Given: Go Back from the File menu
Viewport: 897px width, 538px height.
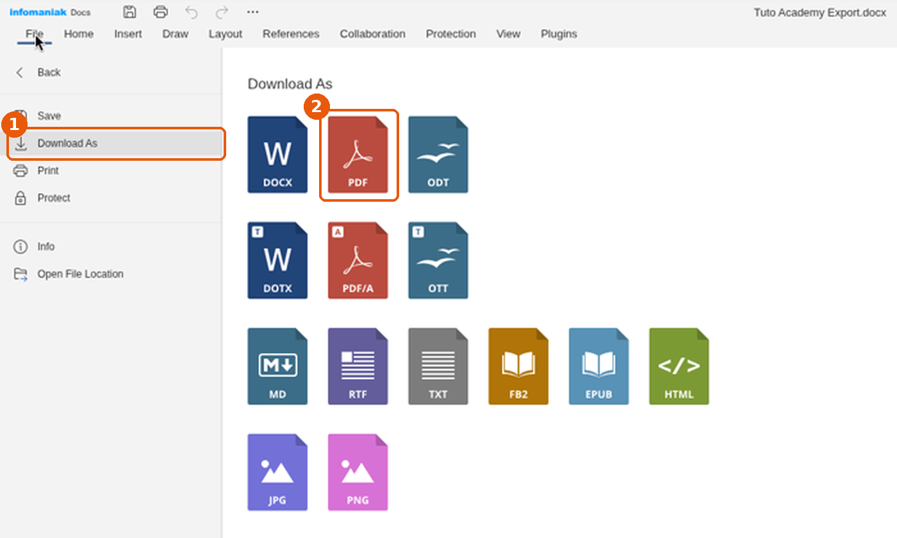Looking at the screenshot, I should click(111, 72).
